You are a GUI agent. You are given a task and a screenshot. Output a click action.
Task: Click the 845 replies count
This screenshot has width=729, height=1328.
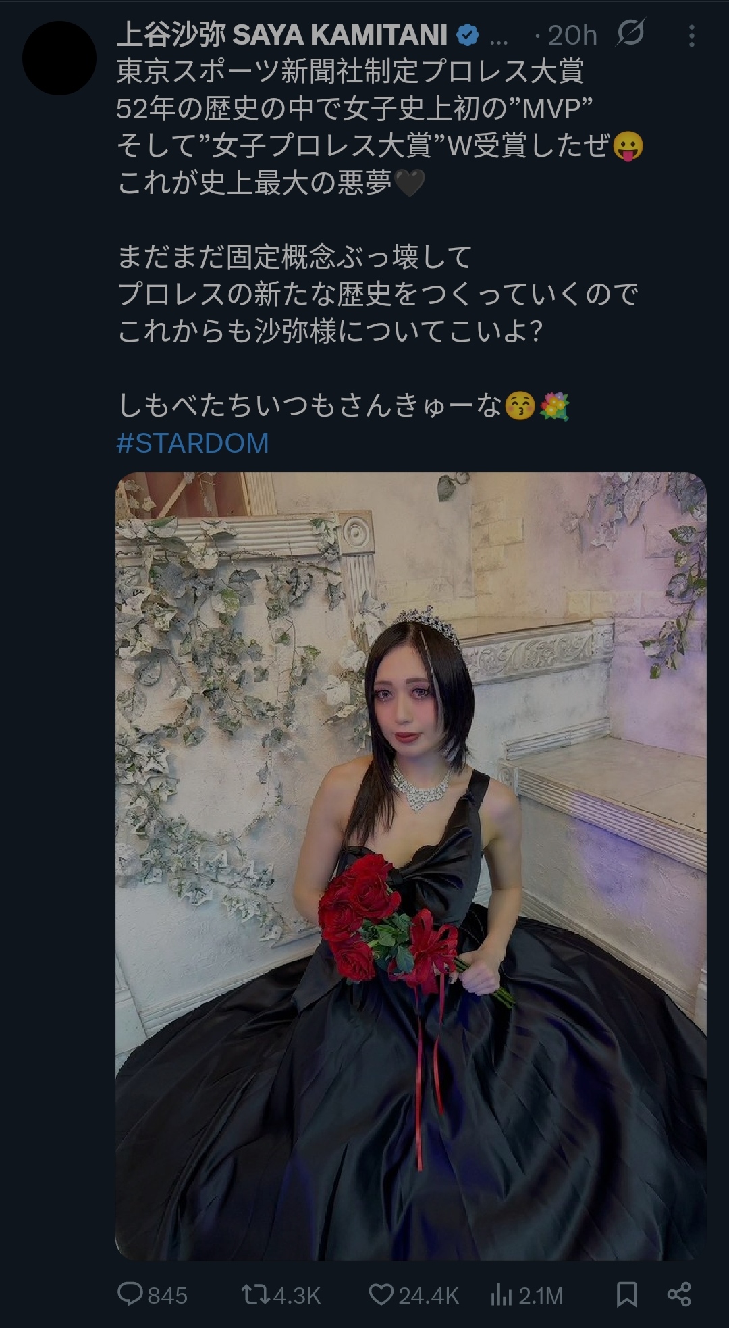(x=167, y=1295)
